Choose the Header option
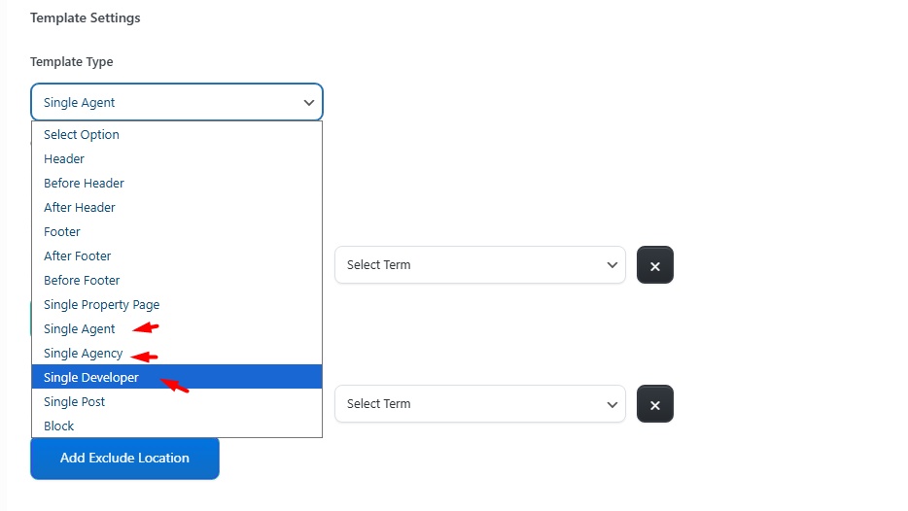Screen dimensions: 908x511 (64, 159)
